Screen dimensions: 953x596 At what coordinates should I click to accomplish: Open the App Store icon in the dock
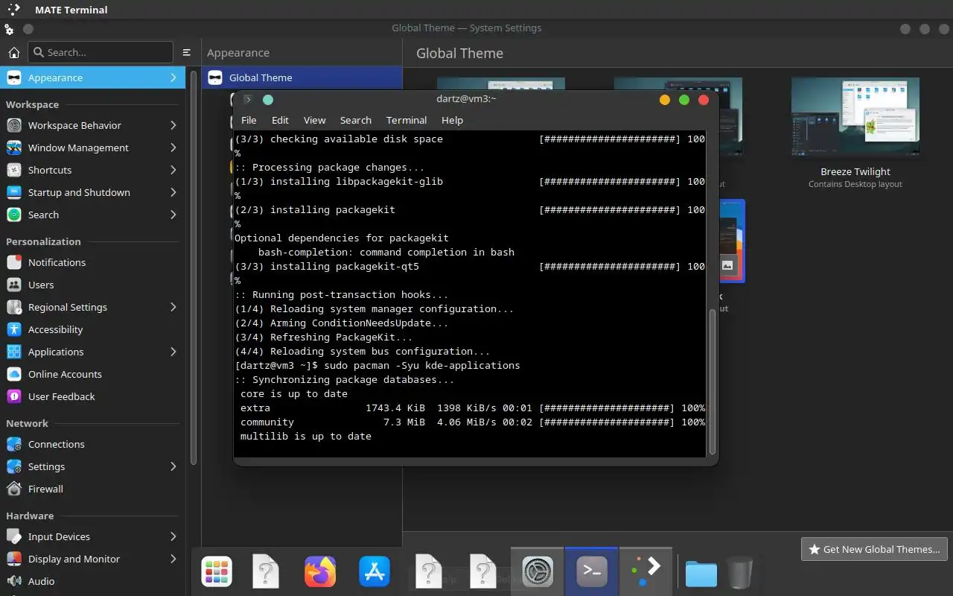pyautogui.click(x=374, y=572)
